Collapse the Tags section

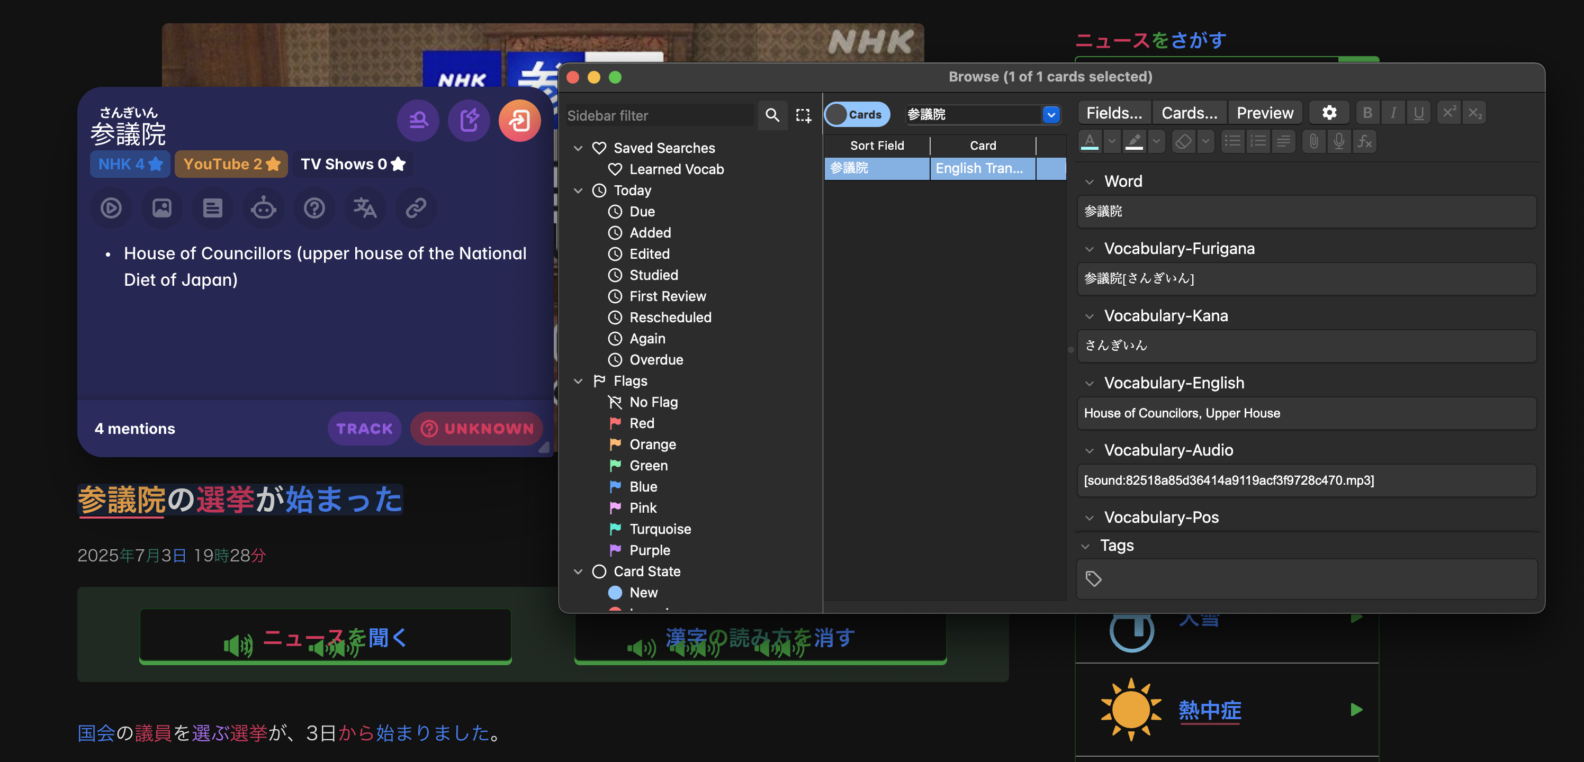[1085, 546]
